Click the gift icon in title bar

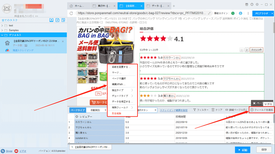click(x=247, y=4)
